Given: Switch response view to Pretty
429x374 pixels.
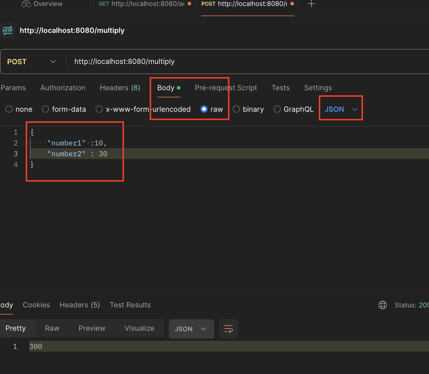Looking at the screenshot, I should coord(16,328).
